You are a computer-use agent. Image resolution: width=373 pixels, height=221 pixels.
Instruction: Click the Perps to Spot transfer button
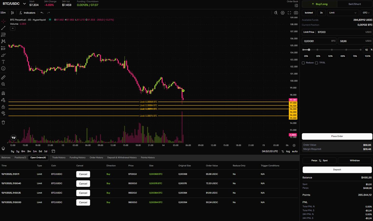click(320, 160)
